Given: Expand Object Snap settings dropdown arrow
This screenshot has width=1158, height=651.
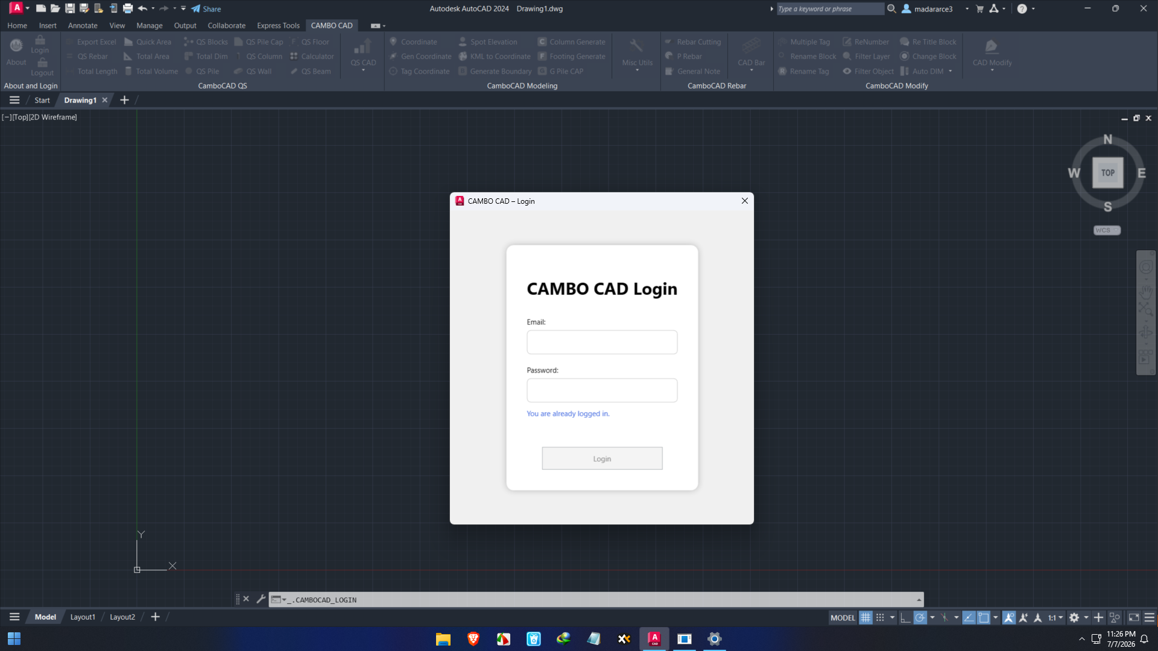Looking at the screenshot, I should [996, 617].
